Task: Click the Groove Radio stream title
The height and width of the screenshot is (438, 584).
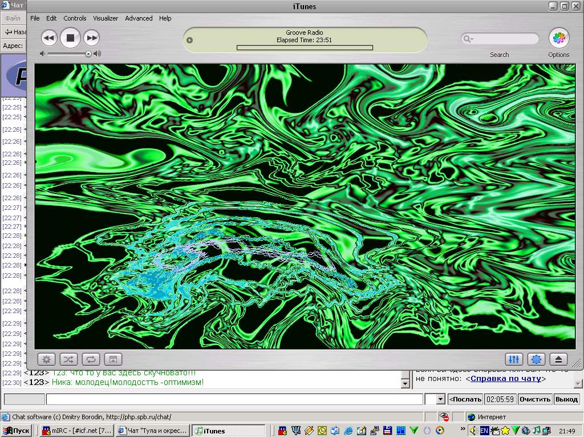Action: [305, 33]
